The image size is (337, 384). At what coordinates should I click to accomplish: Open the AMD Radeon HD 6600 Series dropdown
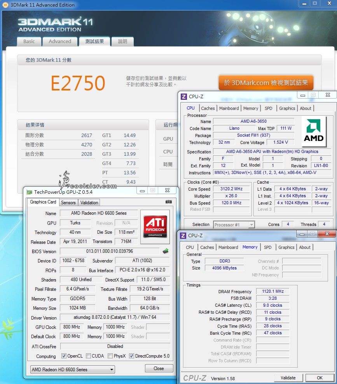coord(73,369)
